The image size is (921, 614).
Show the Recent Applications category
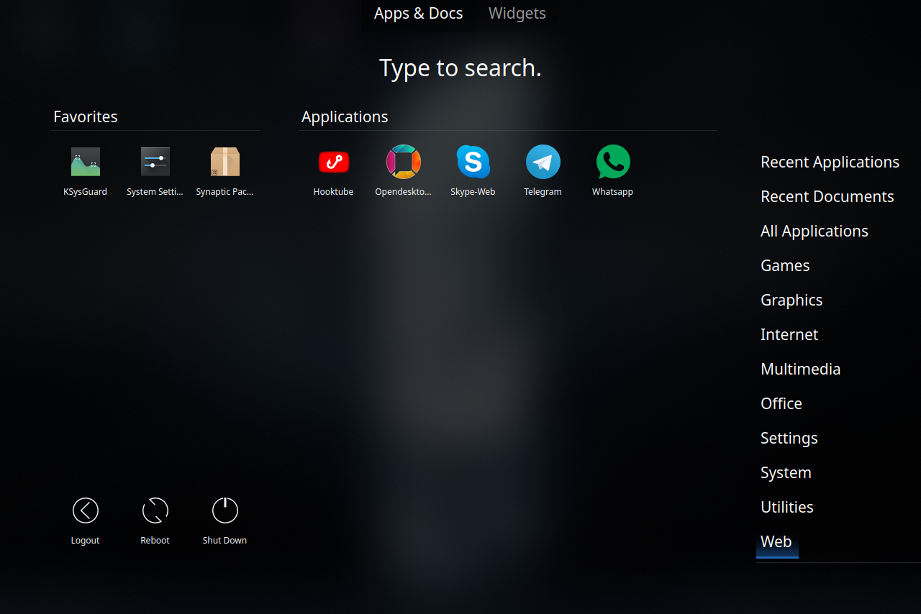pyautogui.click(x=830, y=162)
